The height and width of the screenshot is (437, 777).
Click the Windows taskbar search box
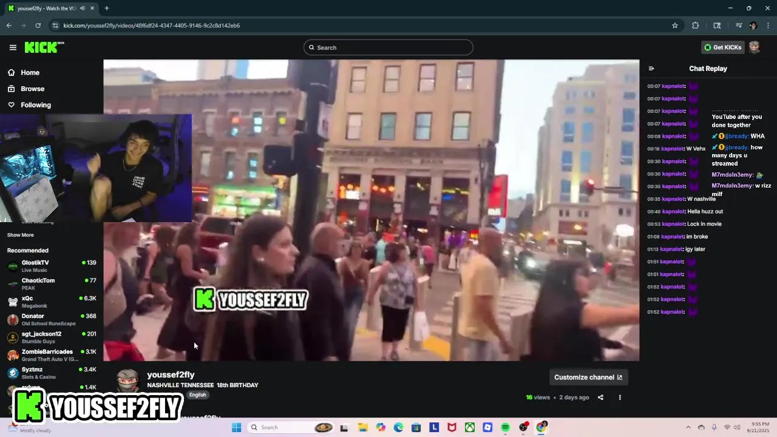pyautogui.click(x=291, y=427)
